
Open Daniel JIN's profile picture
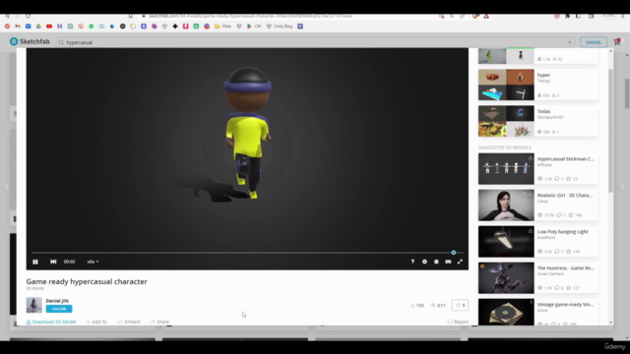[34, 305]
